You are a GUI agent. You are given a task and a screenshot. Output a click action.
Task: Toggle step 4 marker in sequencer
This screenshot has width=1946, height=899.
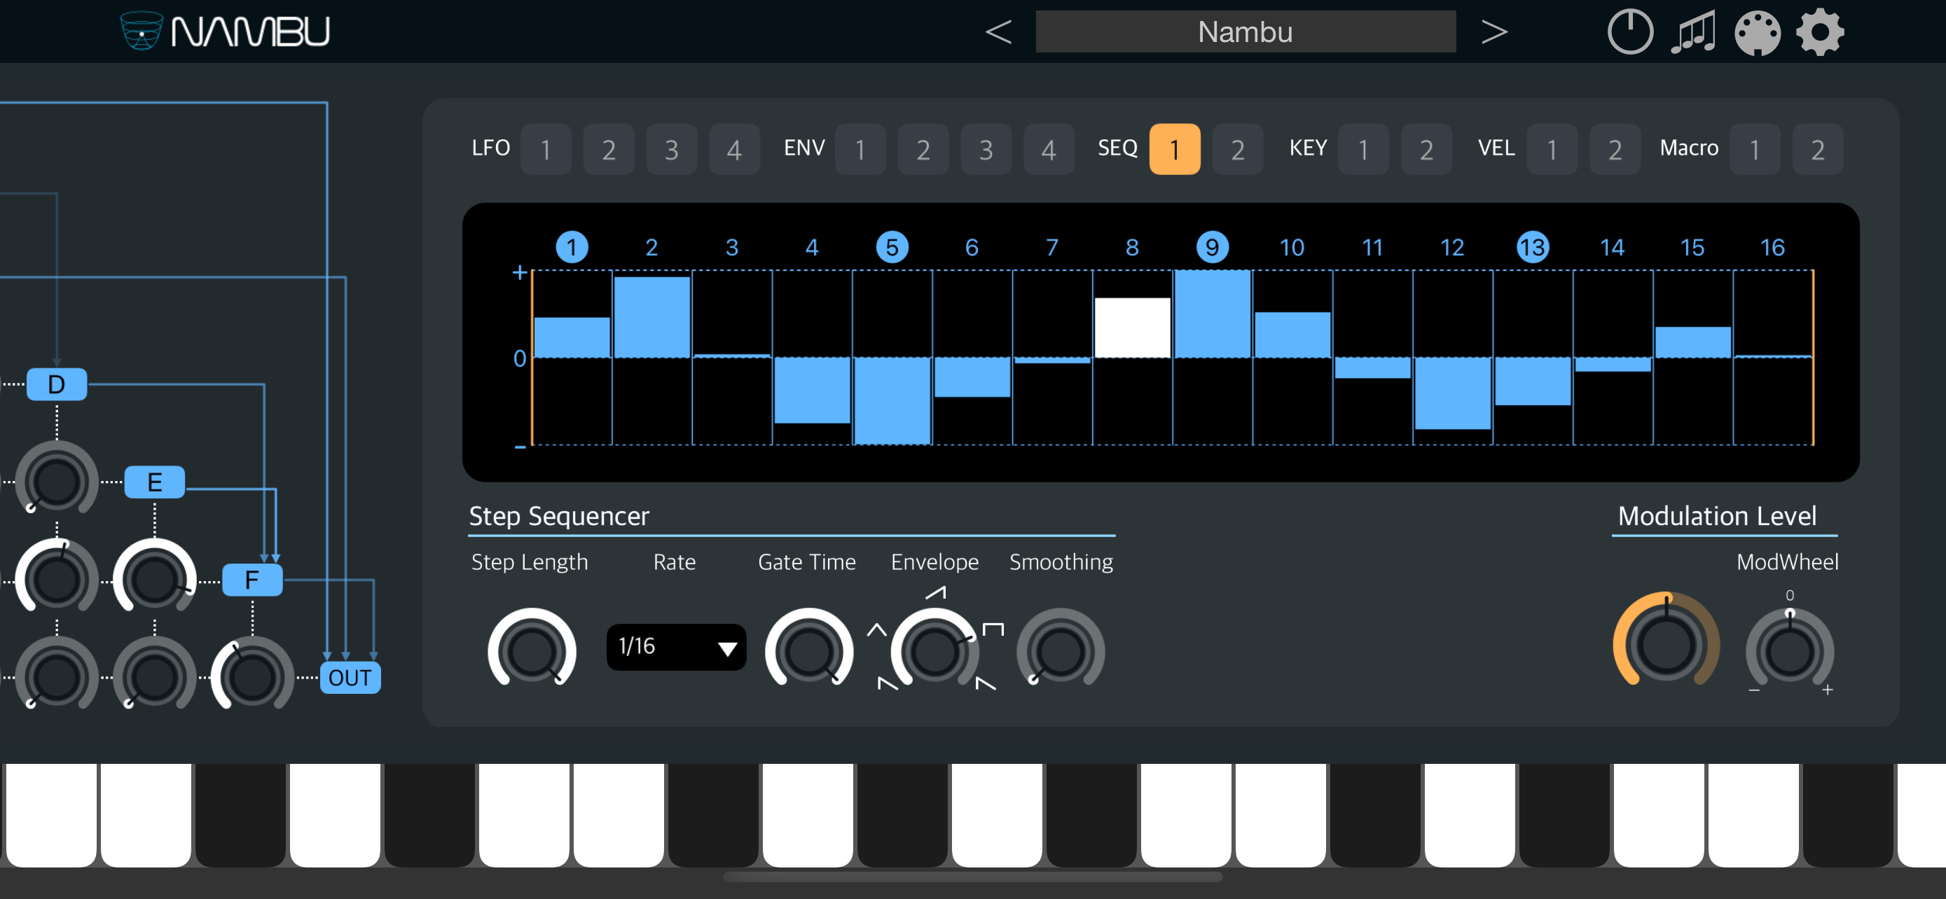point(812,248)
